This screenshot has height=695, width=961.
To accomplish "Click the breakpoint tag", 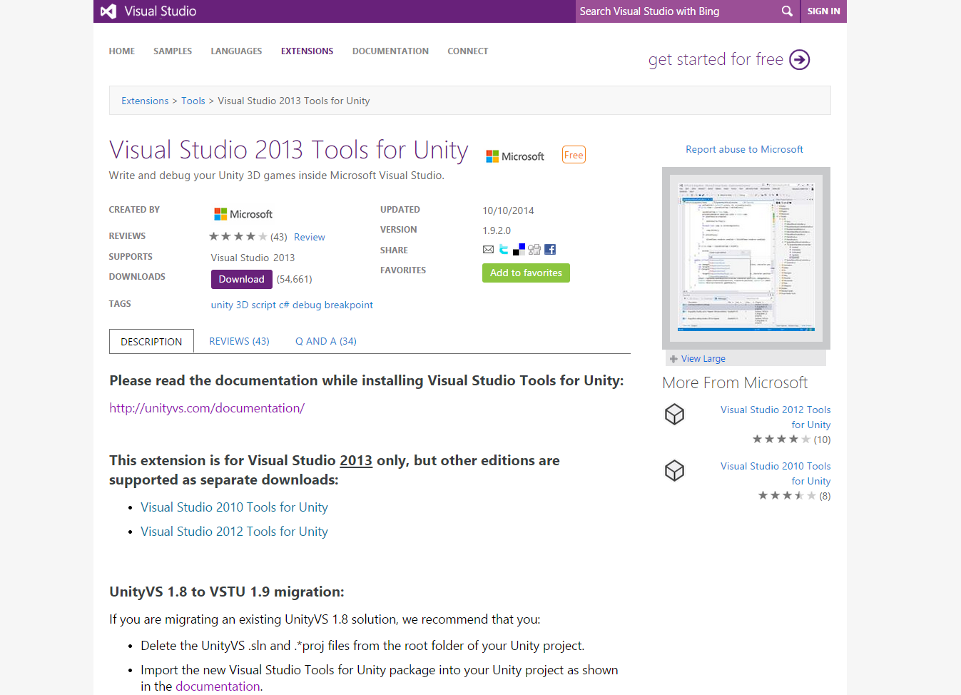I will click(349, 305).
